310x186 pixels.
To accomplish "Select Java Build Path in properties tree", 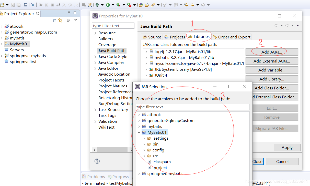I will (112, 51).
